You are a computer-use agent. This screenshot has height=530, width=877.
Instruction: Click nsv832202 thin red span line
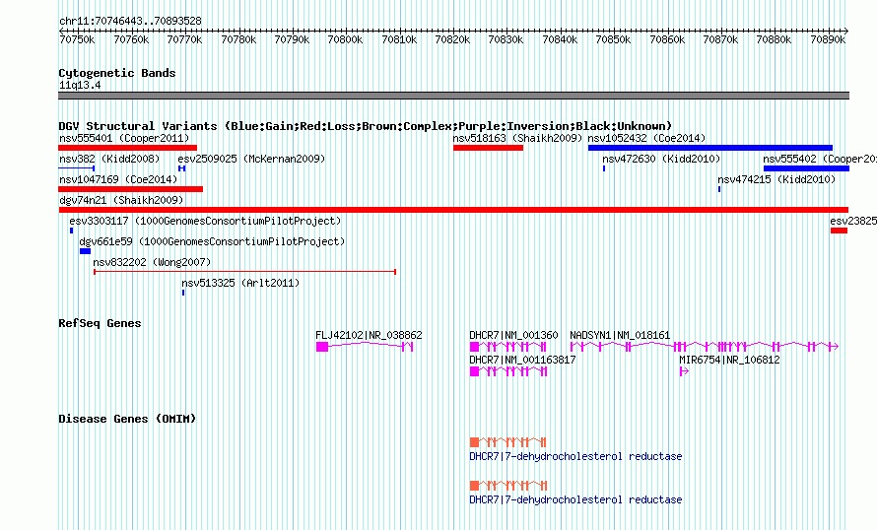tap(245, 272)
